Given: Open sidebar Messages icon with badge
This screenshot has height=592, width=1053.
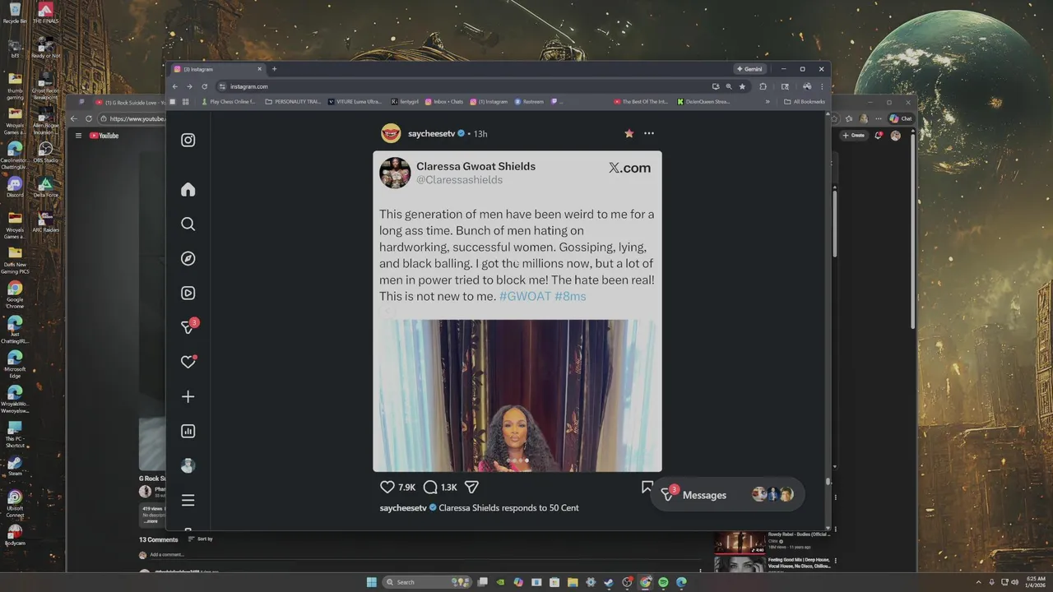Looking at the screenshot, I should click(x=188, y=326).
